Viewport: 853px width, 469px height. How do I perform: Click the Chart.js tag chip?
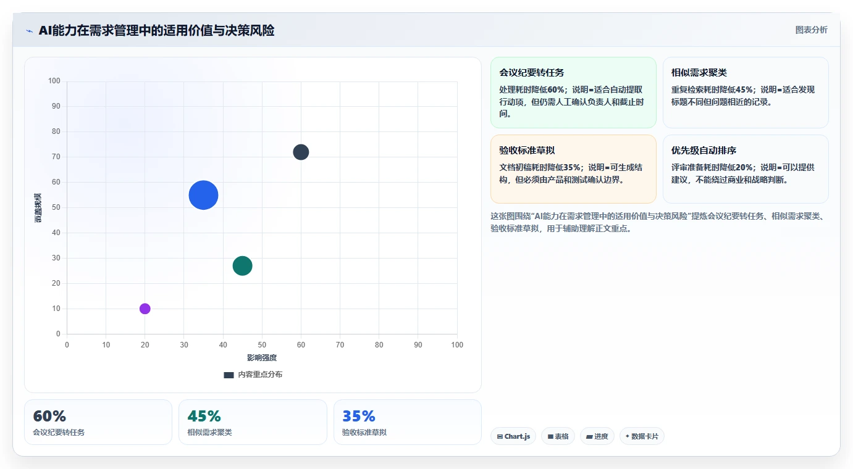pos(513,436)
